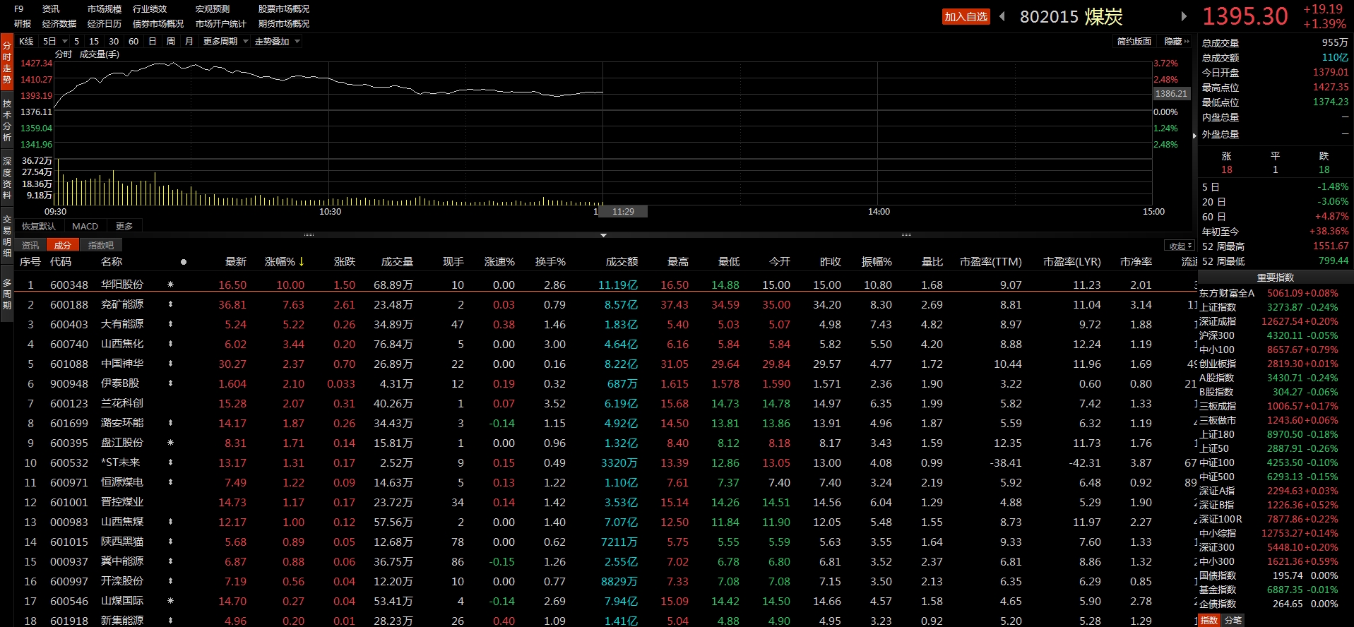Select the 5-minute period
This screenshot has height=627, width=1354.
click(77, 41)
